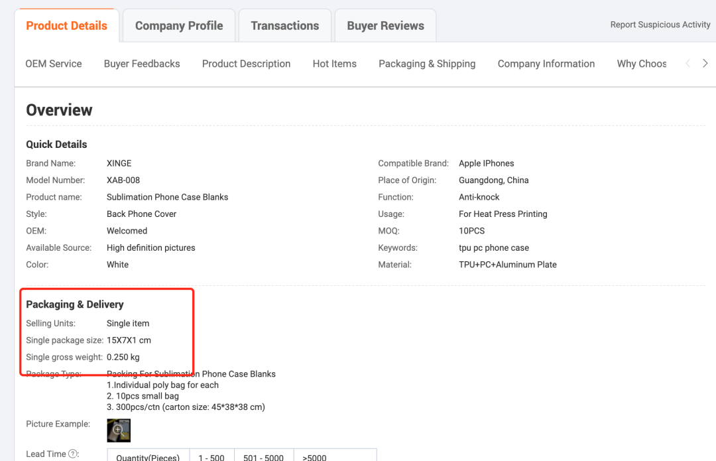
Task: Go to the Company Information section
Action: pyautogui.click(x=546, y=64)
